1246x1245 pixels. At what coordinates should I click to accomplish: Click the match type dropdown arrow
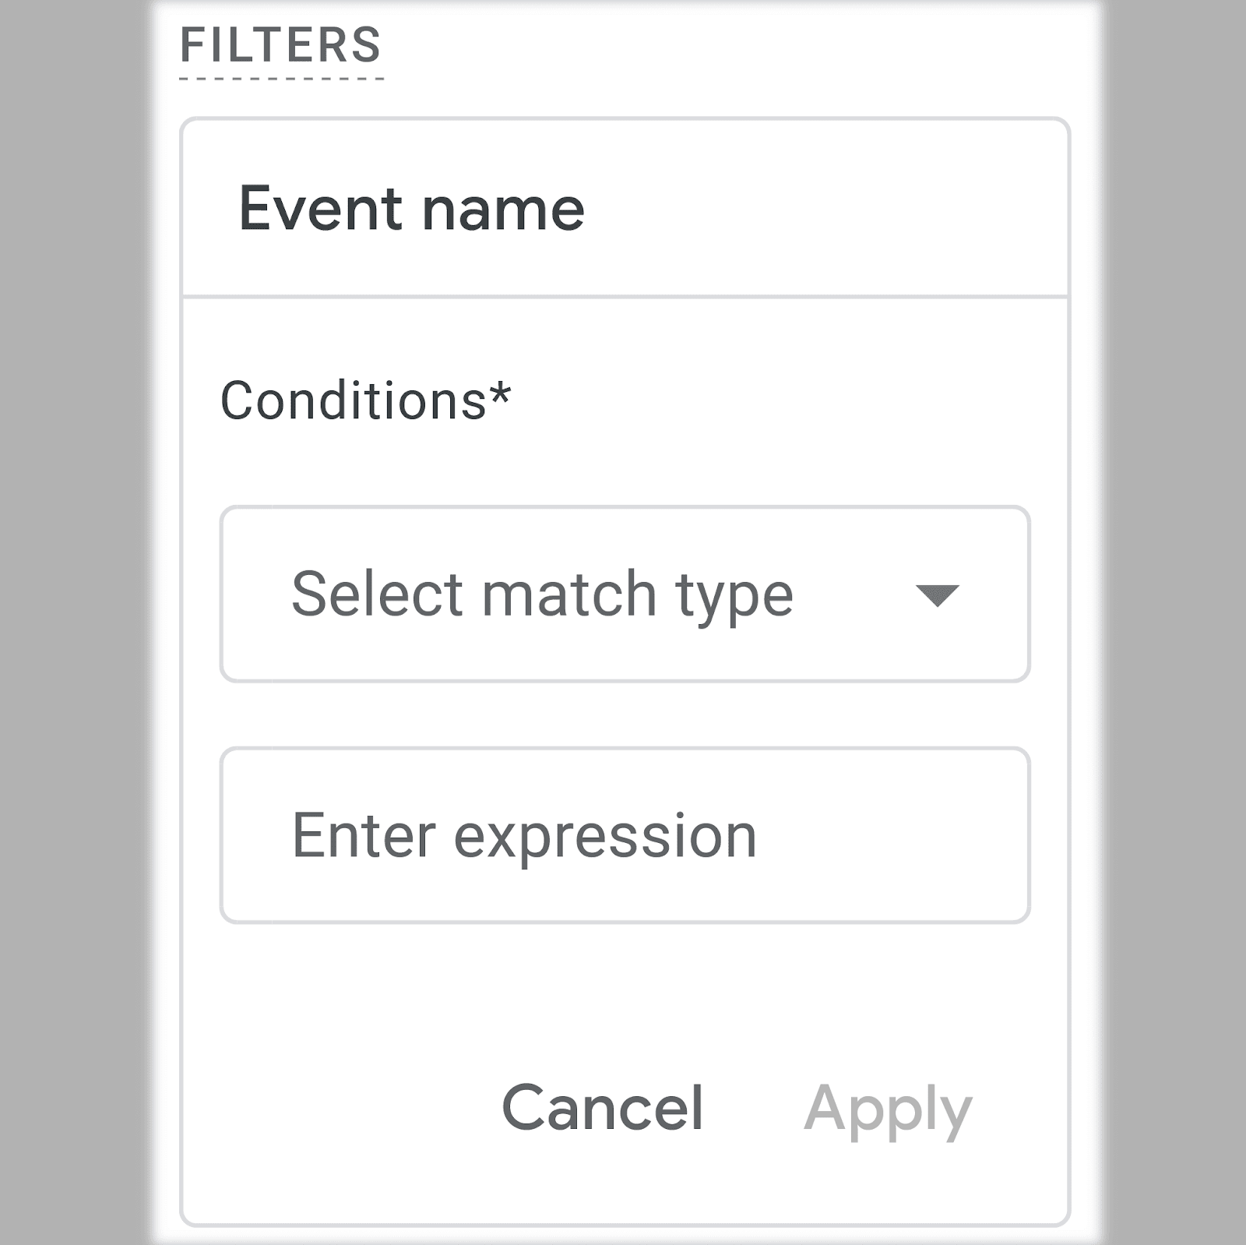click(x=938, y=597)
